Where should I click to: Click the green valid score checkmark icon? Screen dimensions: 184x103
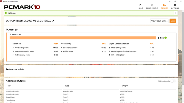(6, 13)
